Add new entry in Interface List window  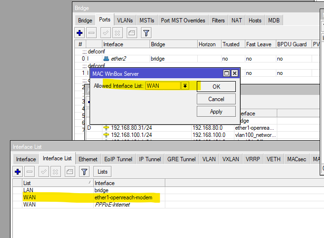click(18, 172)
